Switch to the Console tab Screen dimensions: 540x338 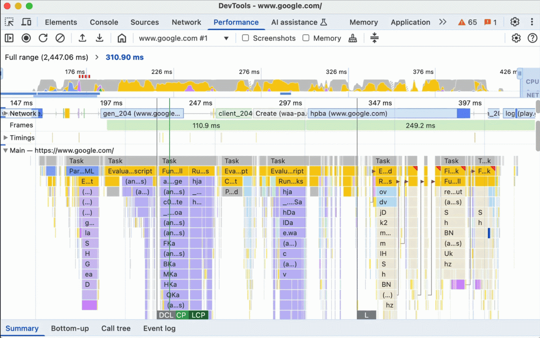tap(104, 22)
